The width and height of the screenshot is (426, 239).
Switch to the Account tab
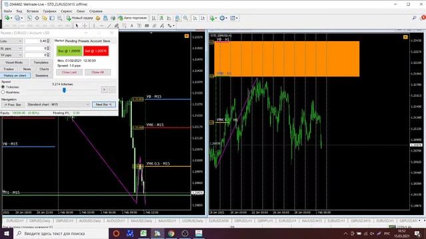pyautogui.click(x=96, y=41)
